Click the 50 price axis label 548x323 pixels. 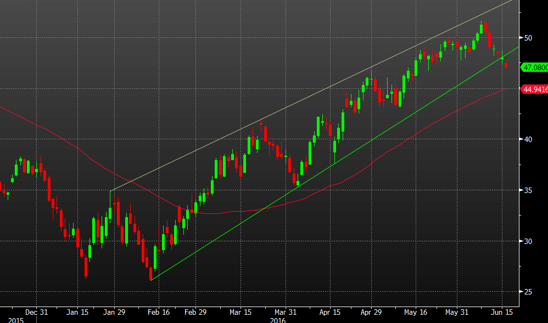[528, 38]
